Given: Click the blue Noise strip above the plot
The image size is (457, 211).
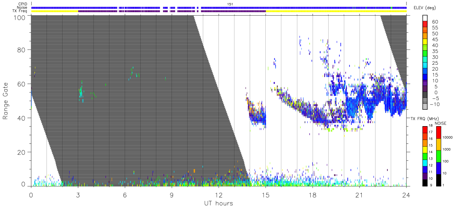Looking at the screenshot, I should point(219,7).
